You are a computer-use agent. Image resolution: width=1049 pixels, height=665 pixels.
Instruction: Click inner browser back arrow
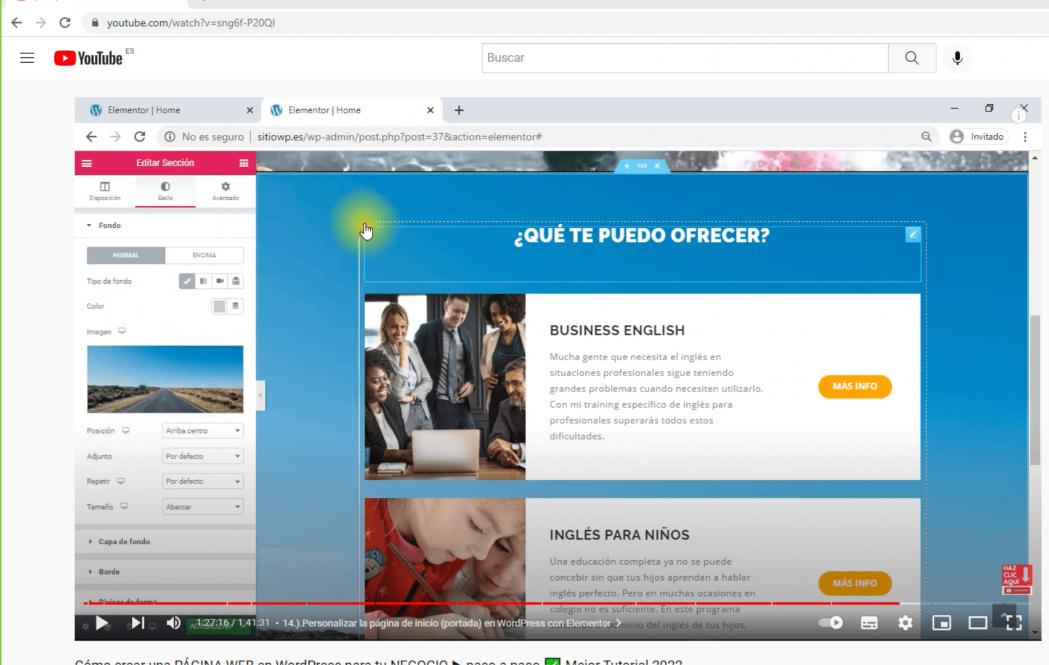[91, 137]
